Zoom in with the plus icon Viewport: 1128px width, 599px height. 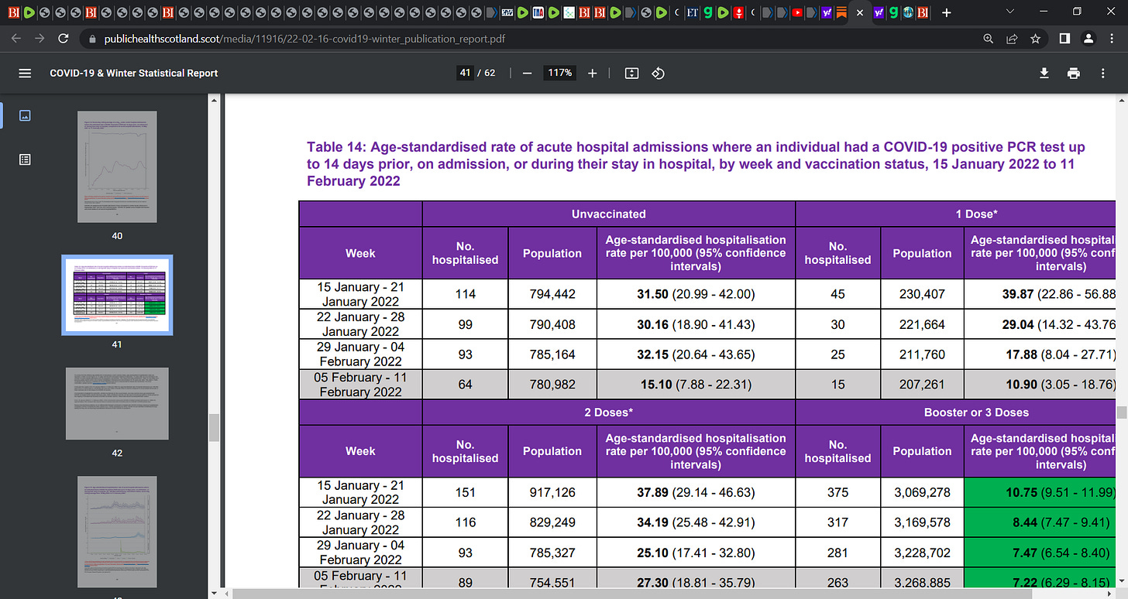coord(593,73)
